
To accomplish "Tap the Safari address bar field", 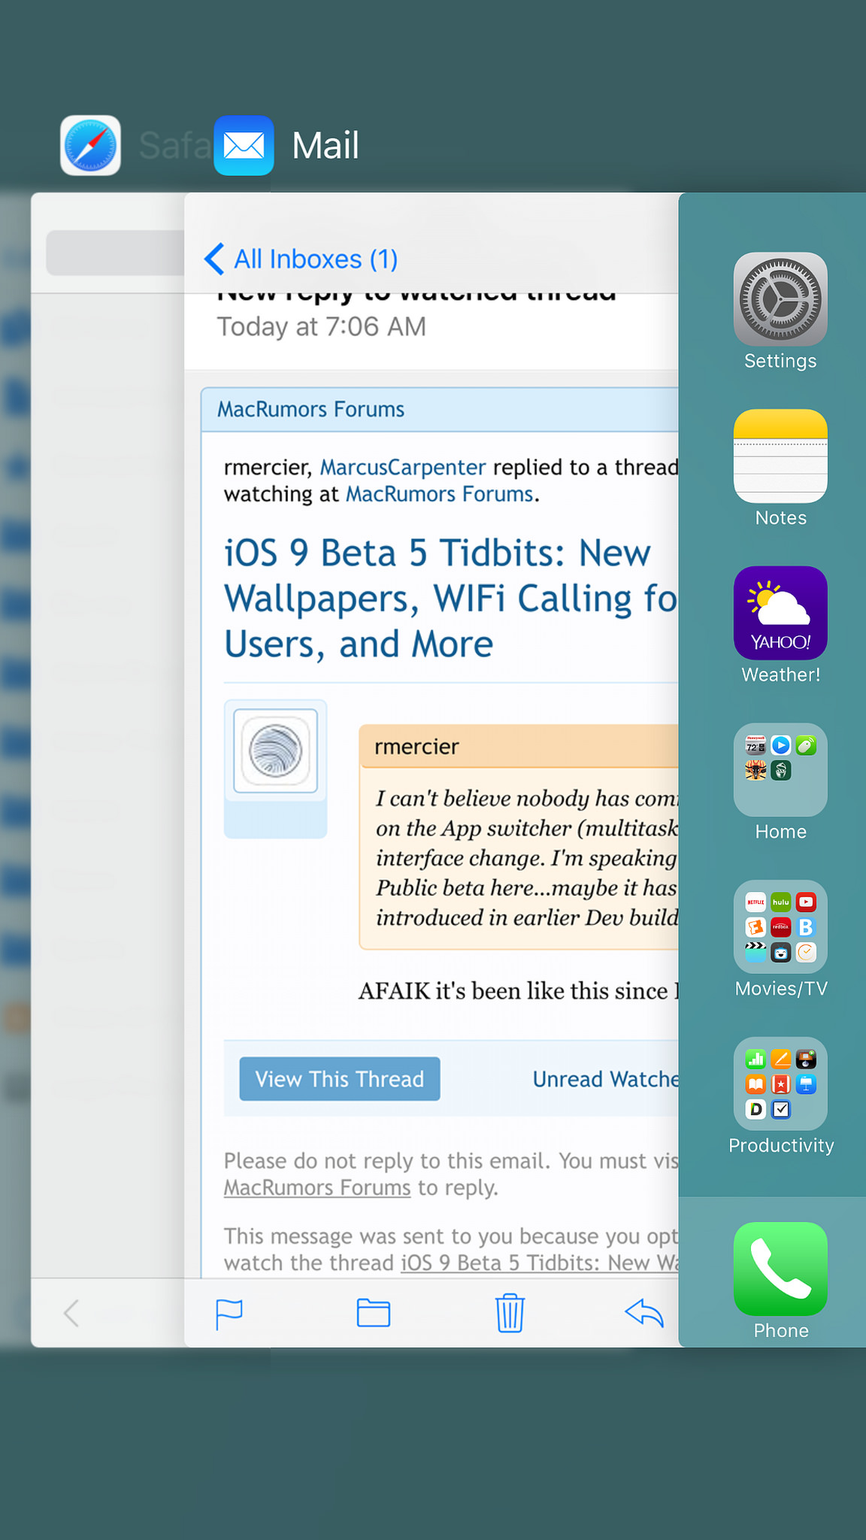I will click(x=115, y=253).
